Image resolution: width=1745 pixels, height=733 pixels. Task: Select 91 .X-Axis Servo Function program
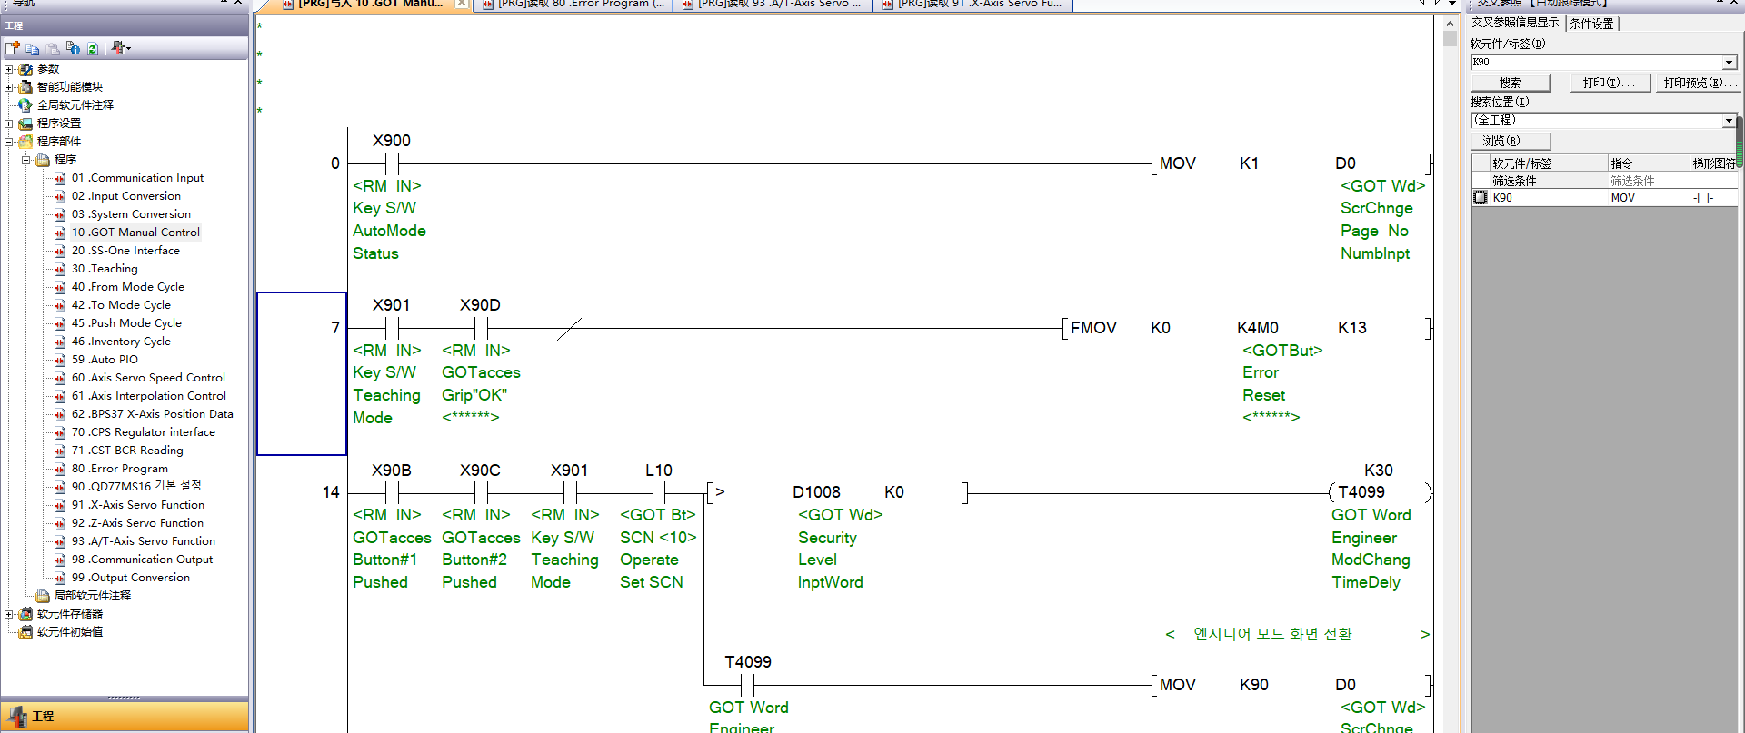(137, 505)
